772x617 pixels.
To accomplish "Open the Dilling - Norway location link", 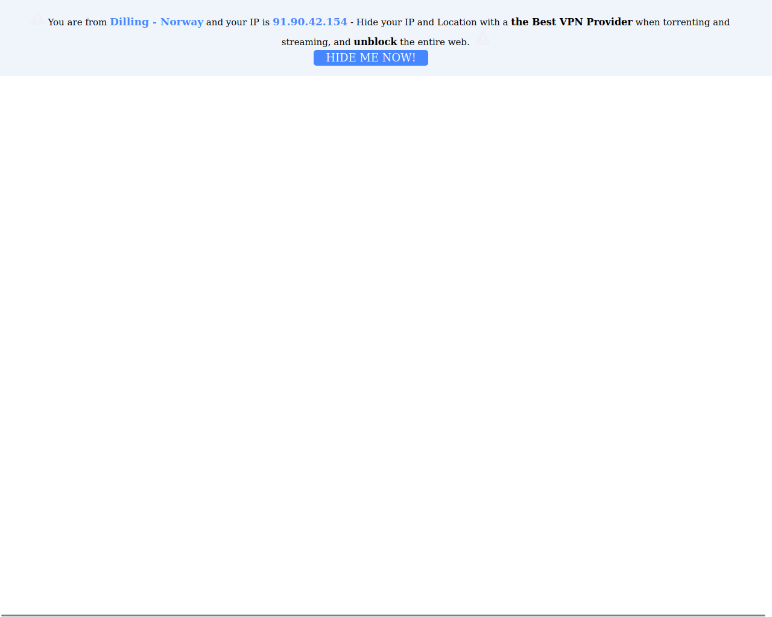I will (156, 22).
